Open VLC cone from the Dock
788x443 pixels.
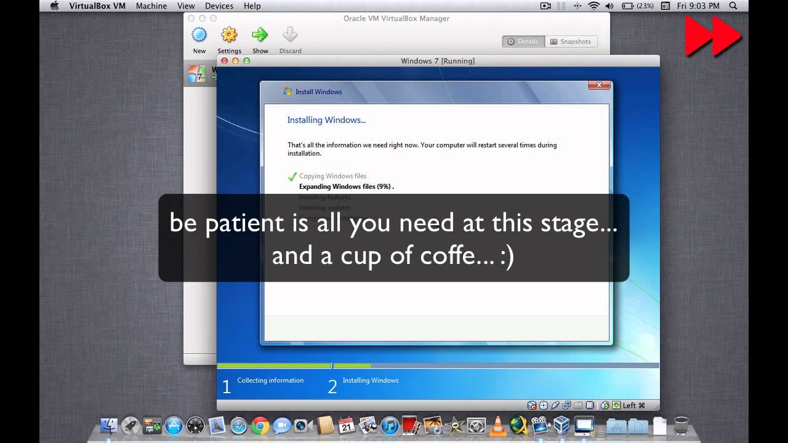(498, 425)
